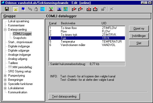Screen dimensions: 153x103
Task: Select channel 6 Vandvolumen måler row
Action: pos(87,45)
